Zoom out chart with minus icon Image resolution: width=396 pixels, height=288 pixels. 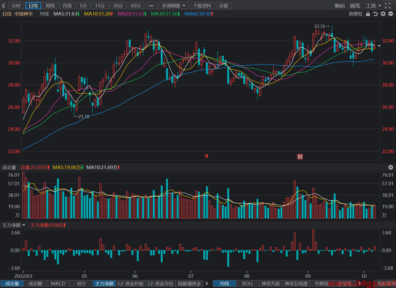click(391, 14)
